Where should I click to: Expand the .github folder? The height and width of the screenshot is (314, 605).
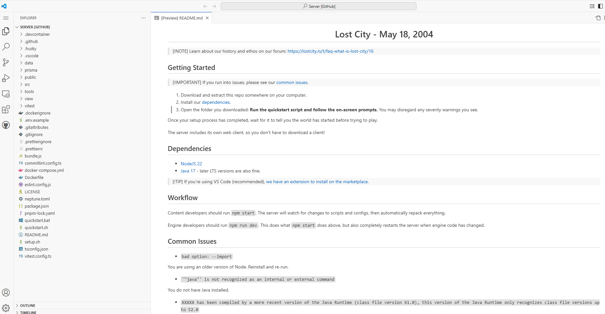pyautogui.click(x=82, y=41)
